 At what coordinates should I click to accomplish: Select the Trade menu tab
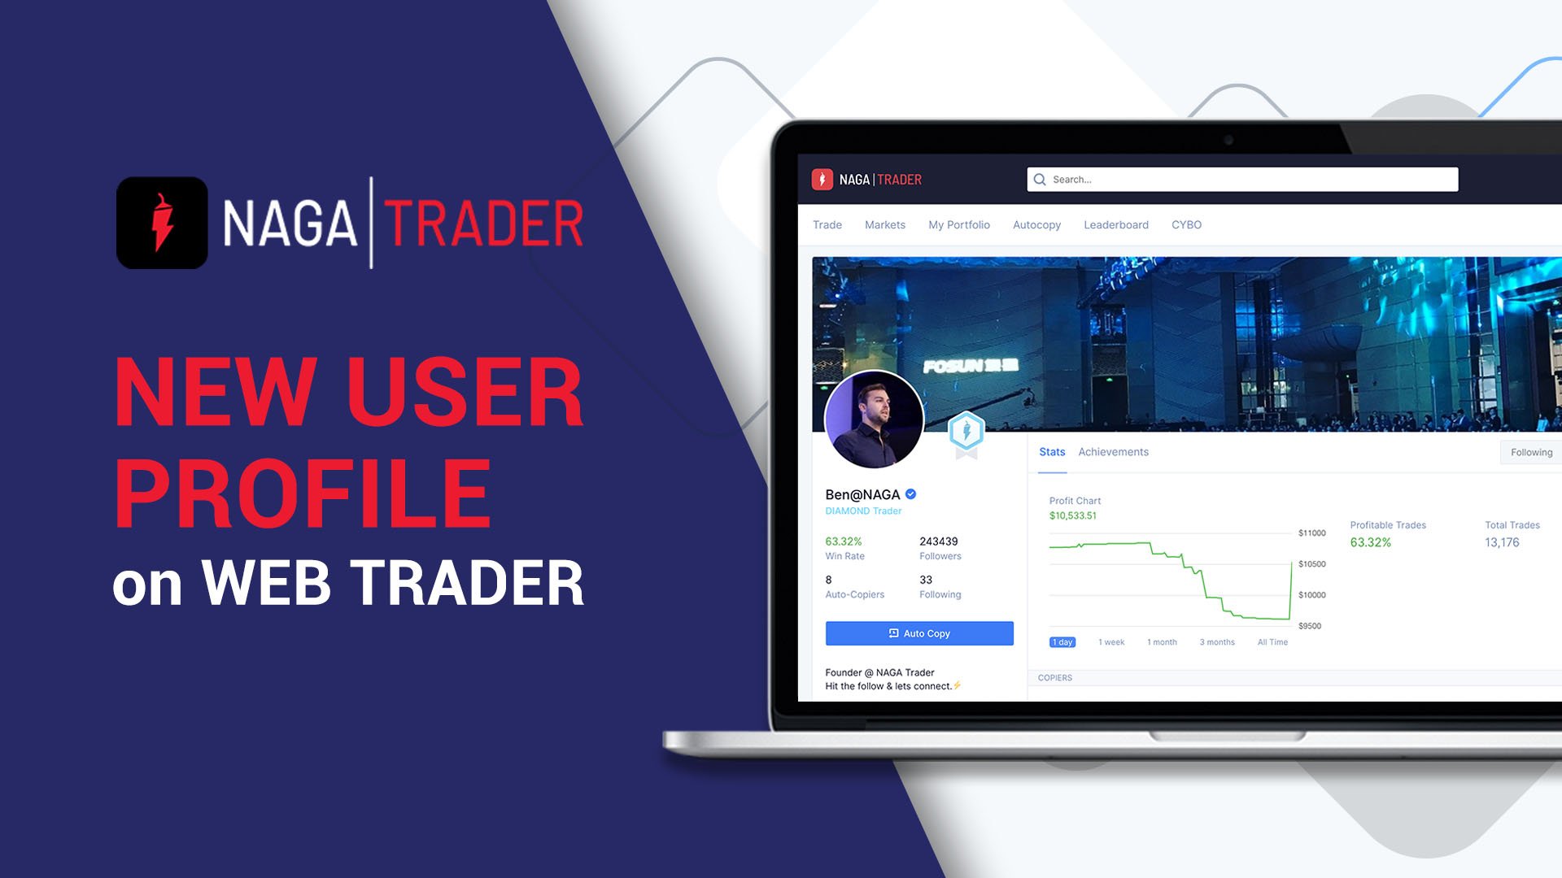coord(827,225)
